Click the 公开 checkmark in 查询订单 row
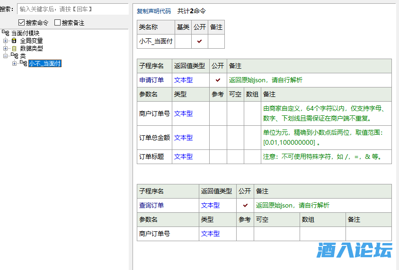Screen dimensions: 399x270 [245, 206]
